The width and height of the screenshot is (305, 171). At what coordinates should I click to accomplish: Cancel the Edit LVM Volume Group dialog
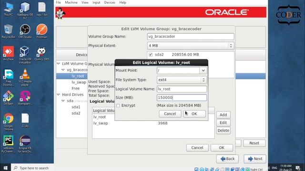197,148
